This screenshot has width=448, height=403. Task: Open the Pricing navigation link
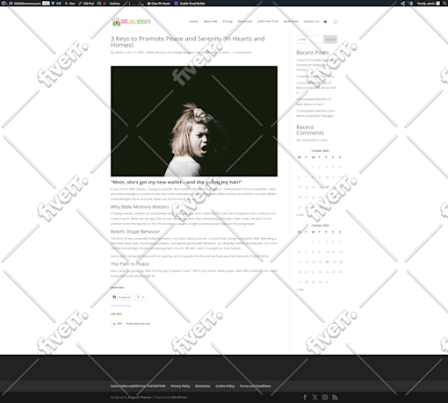coord(228,21)
